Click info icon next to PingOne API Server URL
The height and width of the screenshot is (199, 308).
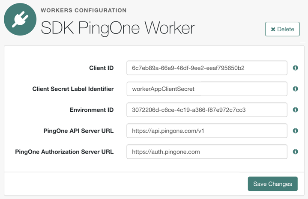coord(295,131)
